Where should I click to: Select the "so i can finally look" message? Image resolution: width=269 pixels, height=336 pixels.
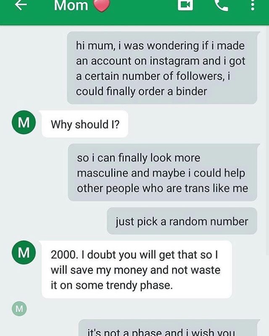[163, 173]
